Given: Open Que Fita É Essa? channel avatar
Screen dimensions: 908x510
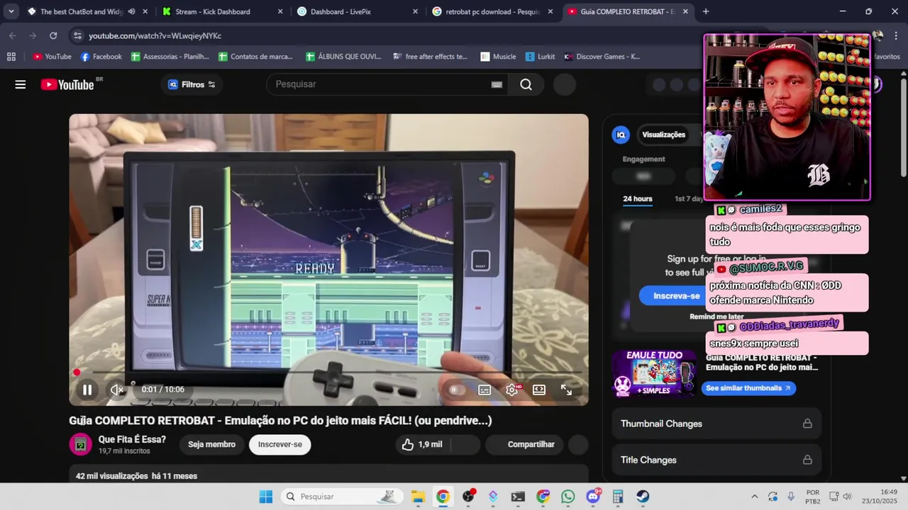Looking at the screenshot, I should (x=80, y=445).
